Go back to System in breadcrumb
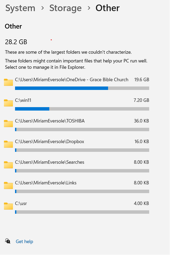 [x=20, y=8]
